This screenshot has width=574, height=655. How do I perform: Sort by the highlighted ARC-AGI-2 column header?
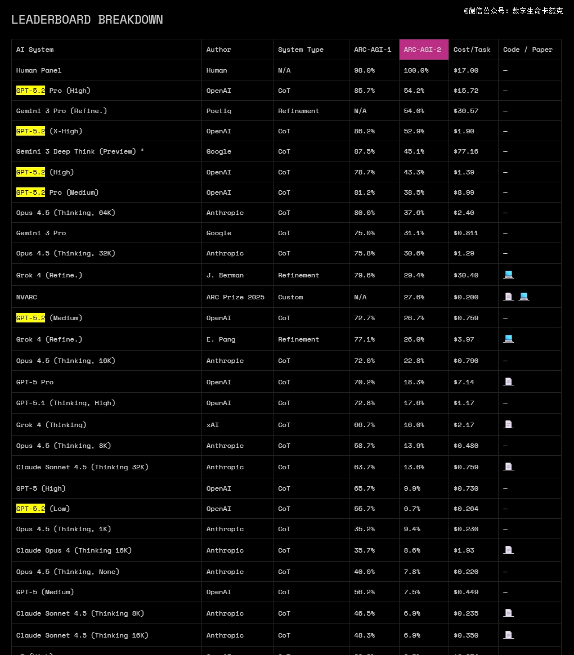[x=423, y=50]
